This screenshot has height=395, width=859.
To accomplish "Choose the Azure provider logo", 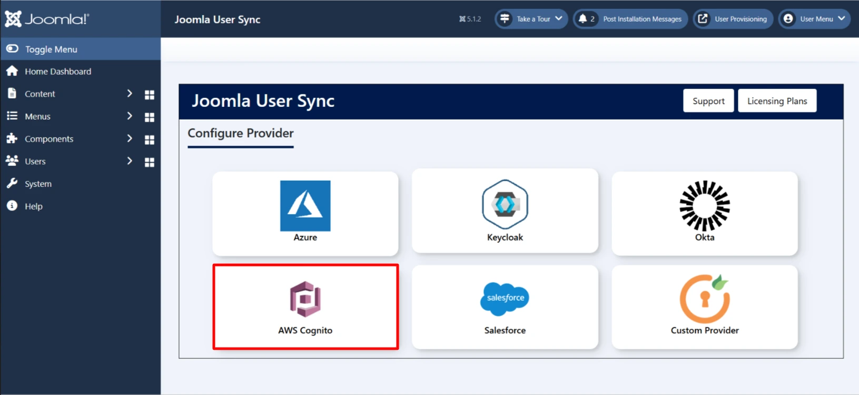I will (x=305, y=206).
